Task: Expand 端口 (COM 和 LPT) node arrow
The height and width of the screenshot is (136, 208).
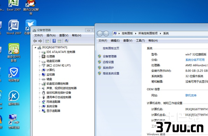Action: click(40, 66)
